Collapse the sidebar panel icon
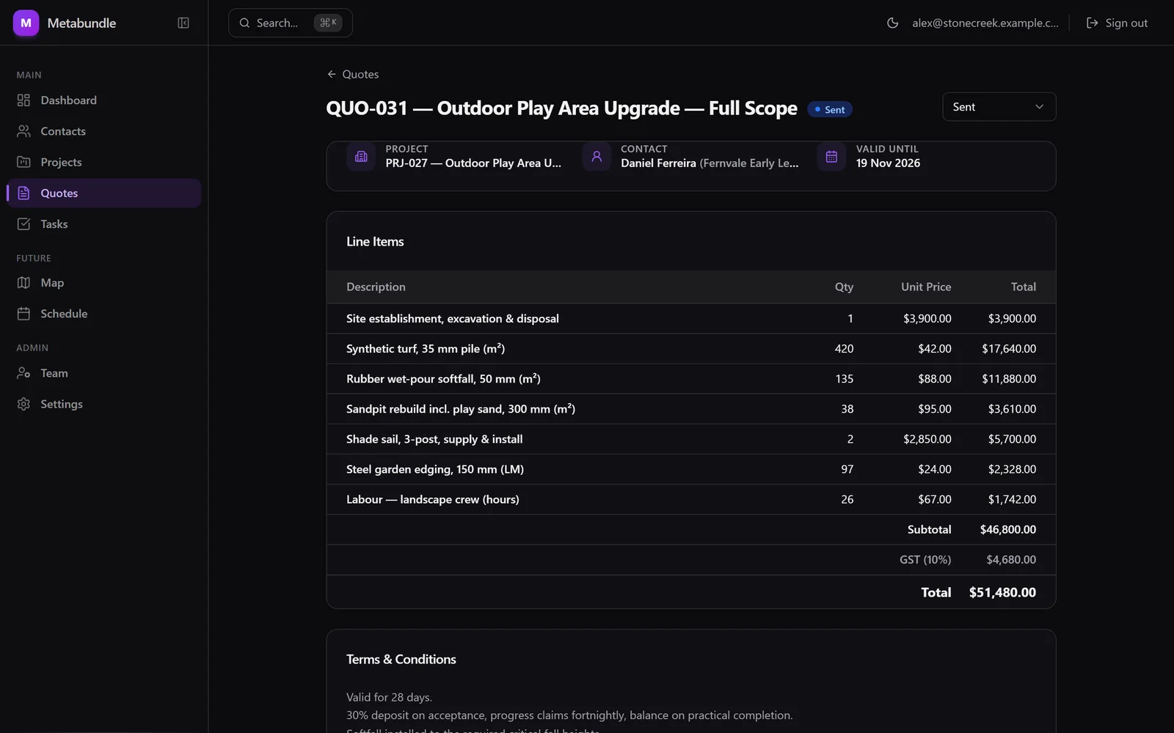 (x=183, y=23)
